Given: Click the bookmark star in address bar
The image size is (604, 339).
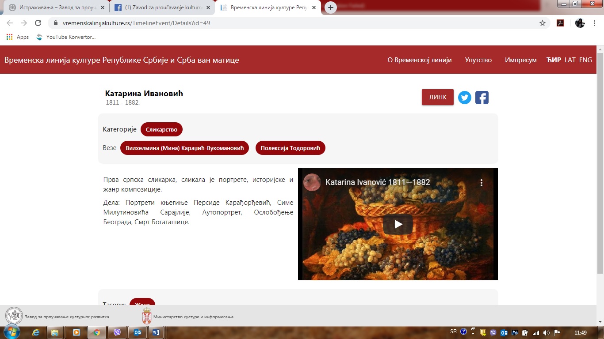Looking at the screenshot, I should pos(542,23).
